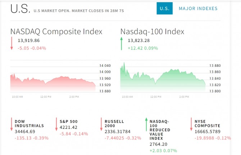241x155 pixels.
Task: Select the U.S. tab
Action: pos(164,8)
